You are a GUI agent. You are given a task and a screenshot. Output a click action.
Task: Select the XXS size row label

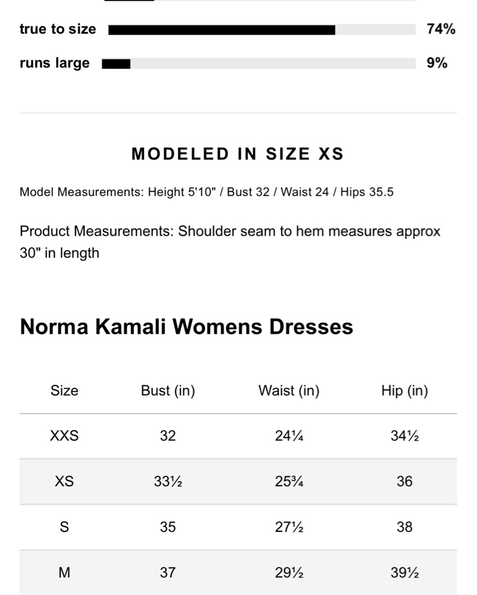click(64, 436)
